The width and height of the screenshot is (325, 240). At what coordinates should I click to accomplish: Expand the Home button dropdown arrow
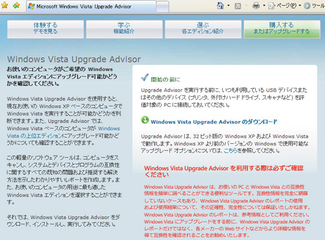(x=229, y=5)
